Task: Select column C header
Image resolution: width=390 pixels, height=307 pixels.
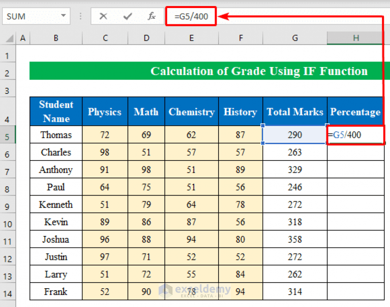Action: [x=105, y=38]
